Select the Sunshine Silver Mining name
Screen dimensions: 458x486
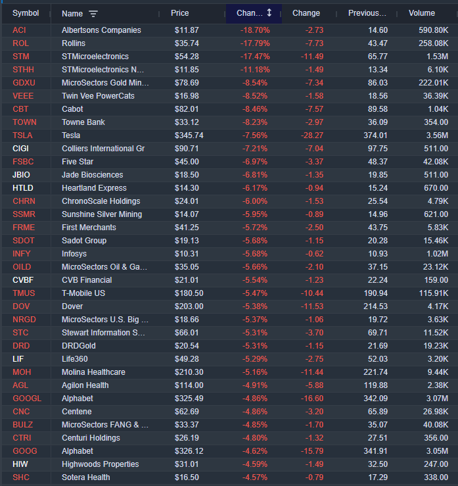102,214
